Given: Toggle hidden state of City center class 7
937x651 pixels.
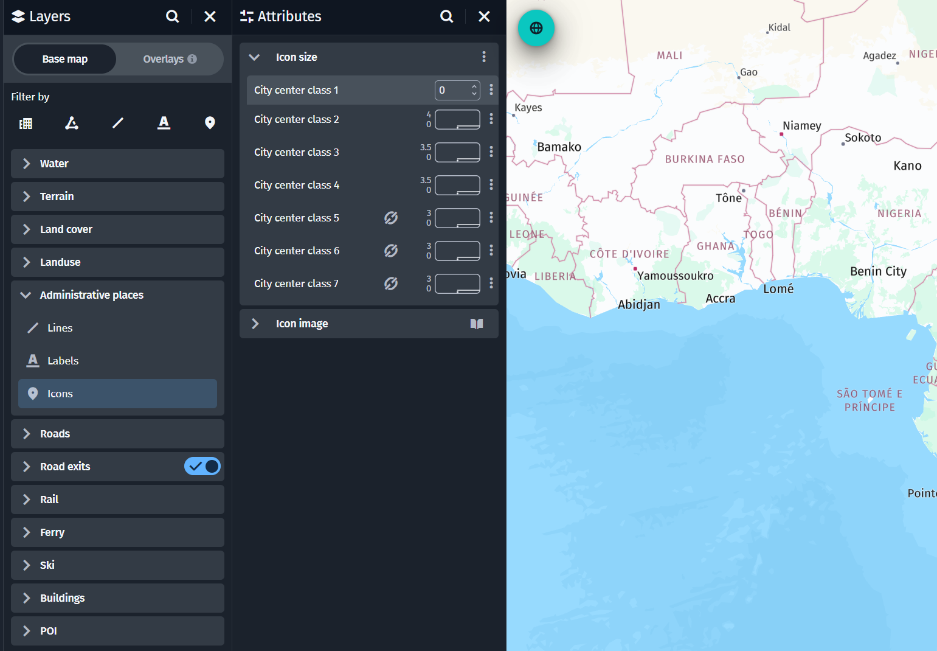Looking at the screenshot, I should click(x=391, y=284).
